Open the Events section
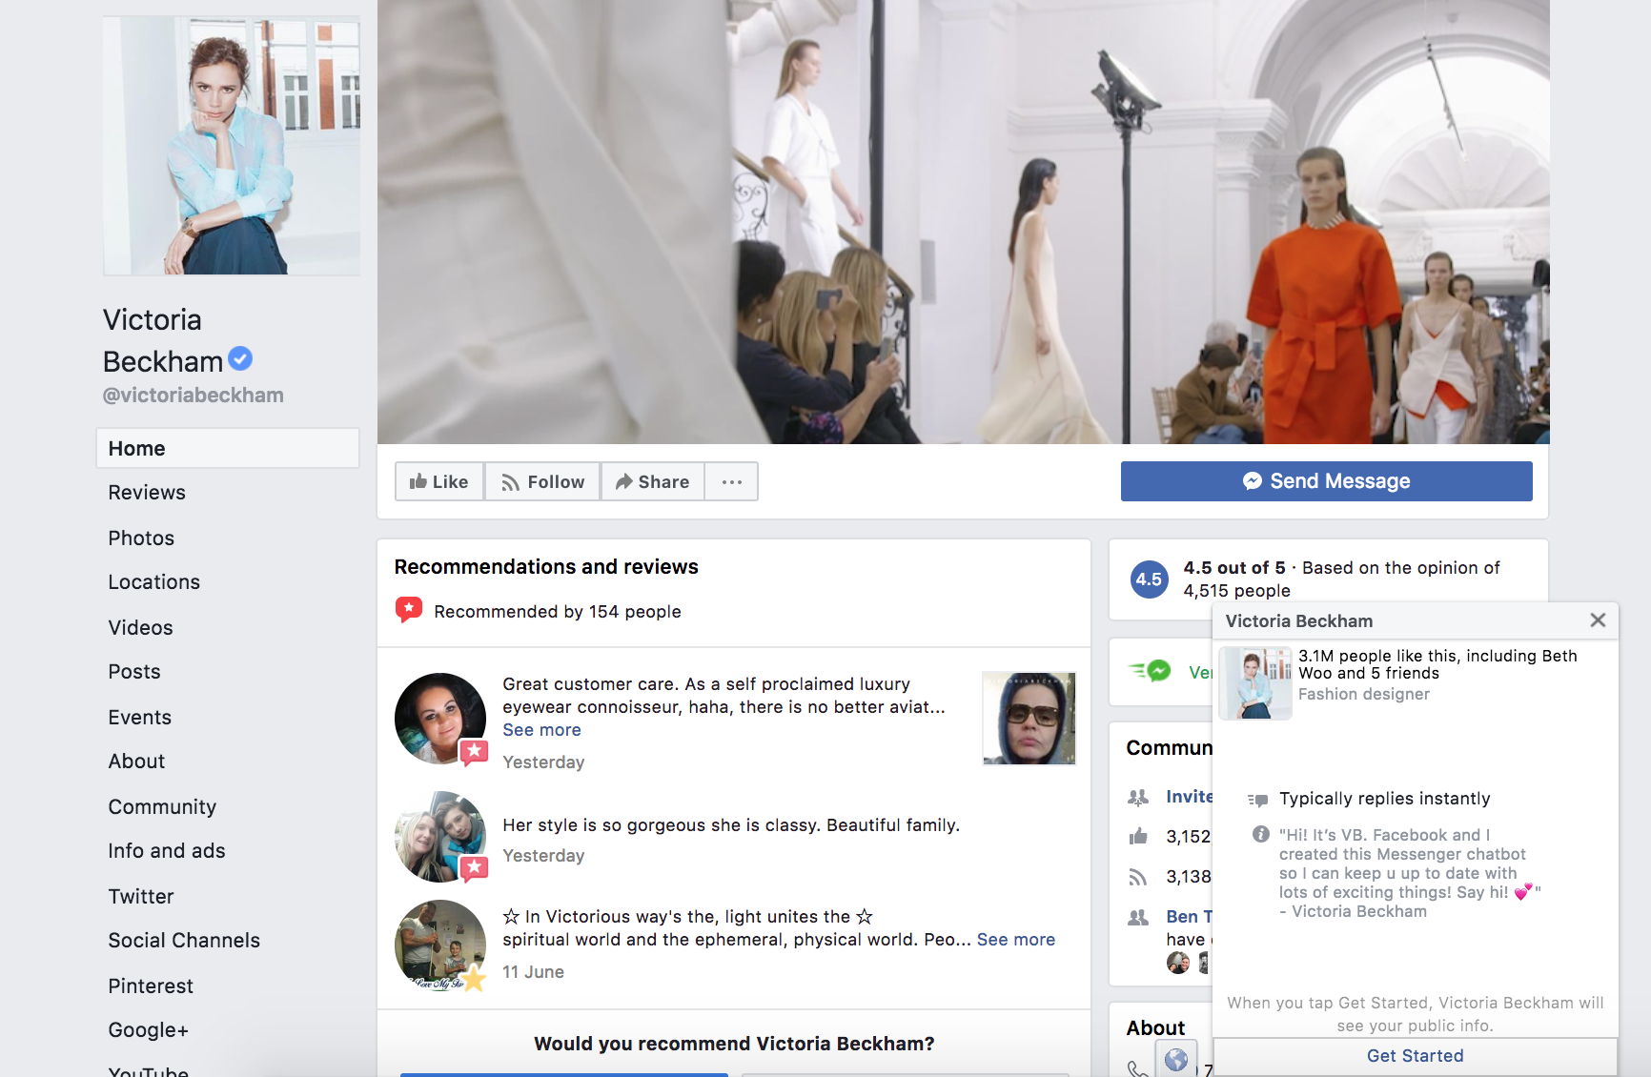This screenshot has height=1077, width=1651. pos(140,718)
